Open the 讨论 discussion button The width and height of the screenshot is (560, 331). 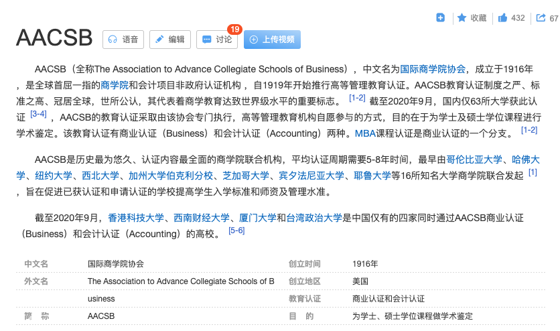(x=217, y=40)
